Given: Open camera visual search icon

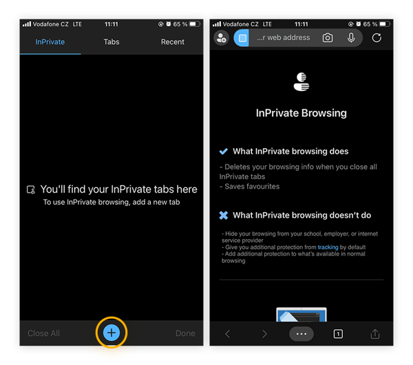Looking at the screenshot, I should [x=328, y=38].
